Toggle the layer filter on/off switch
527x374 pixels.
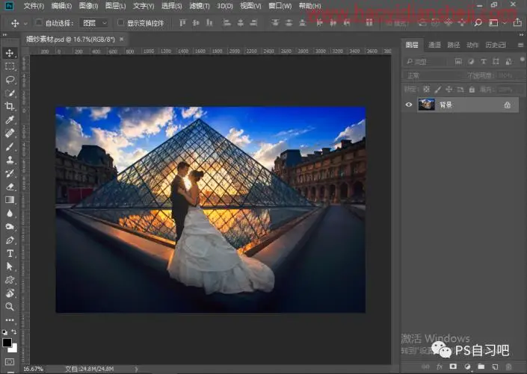pos(522,60)
